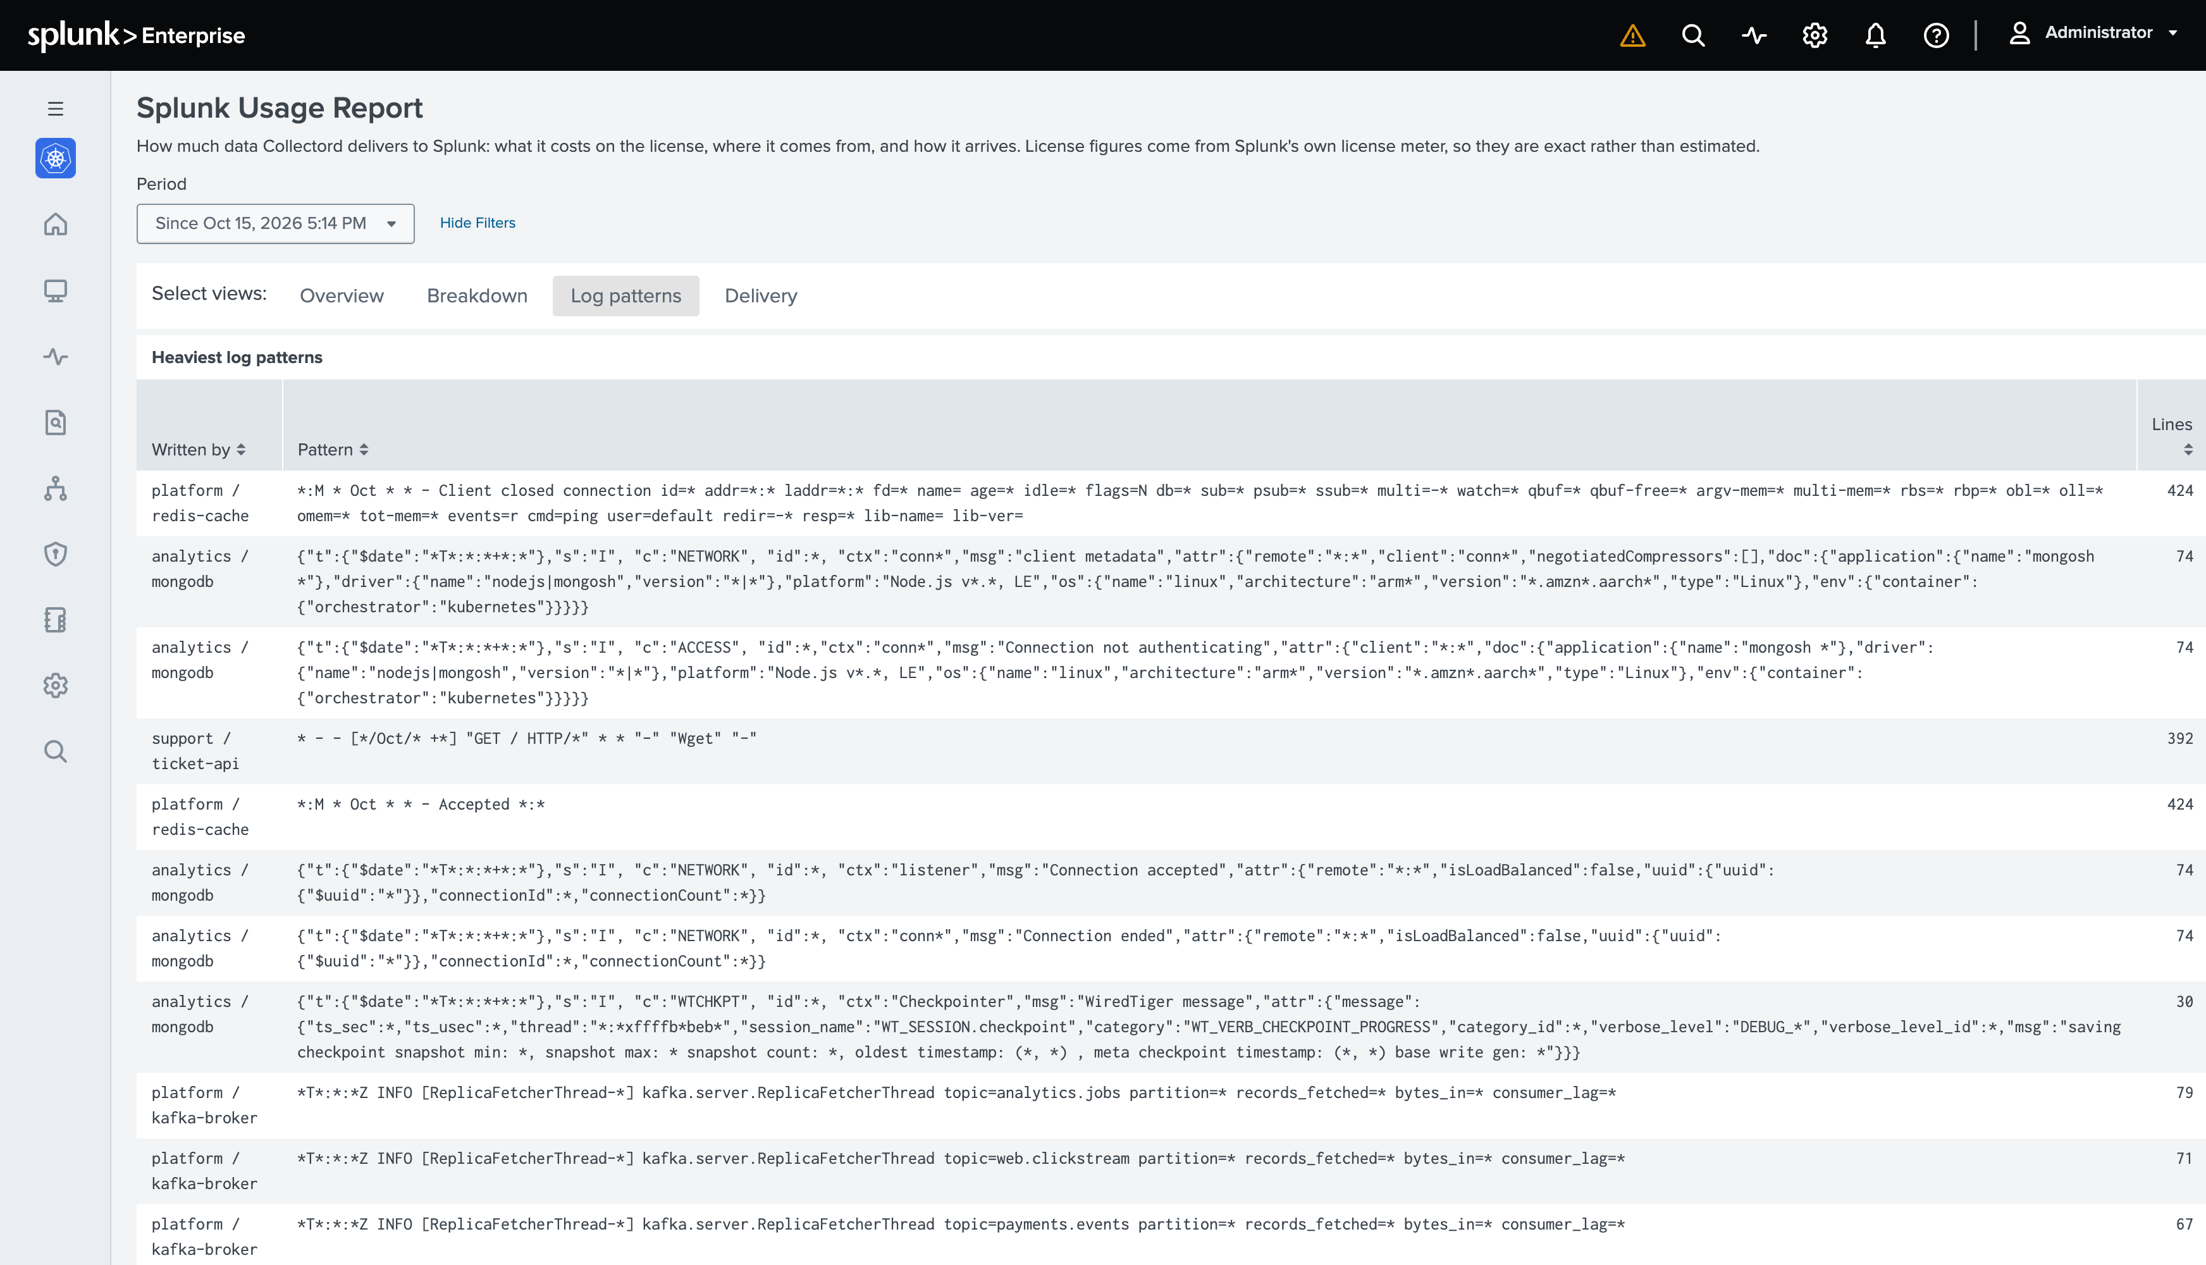Click the WiredTiger checkpoint pattern
Screen dimensions: 2206x1265
click(1208, 1027)
